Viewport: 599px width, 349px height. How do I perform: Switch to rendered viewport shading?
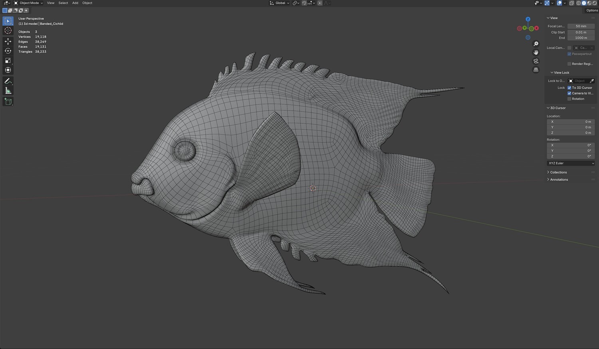point(594,3)
